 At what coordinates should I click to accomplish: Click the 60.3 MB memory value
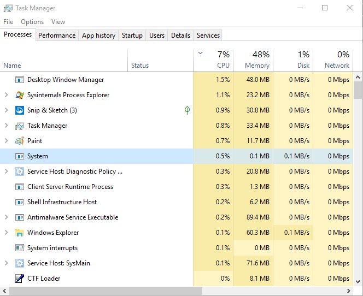(258, 233)
